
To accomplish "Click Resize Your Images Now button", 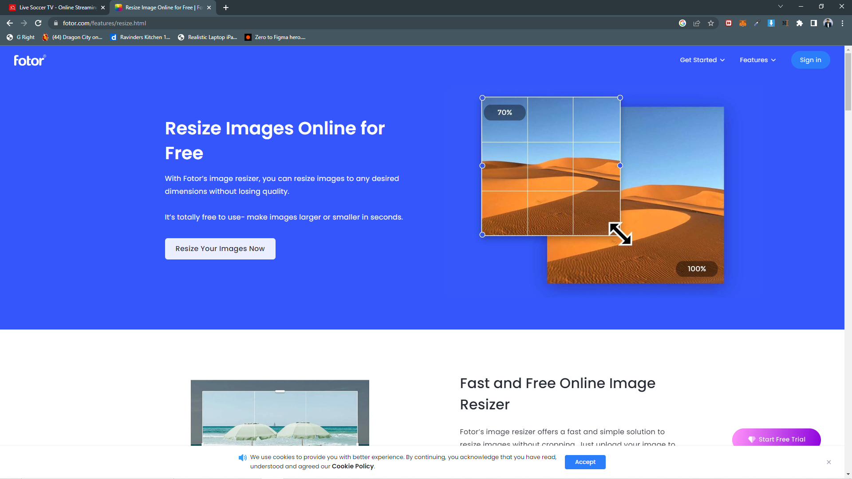I will [220, 249].
